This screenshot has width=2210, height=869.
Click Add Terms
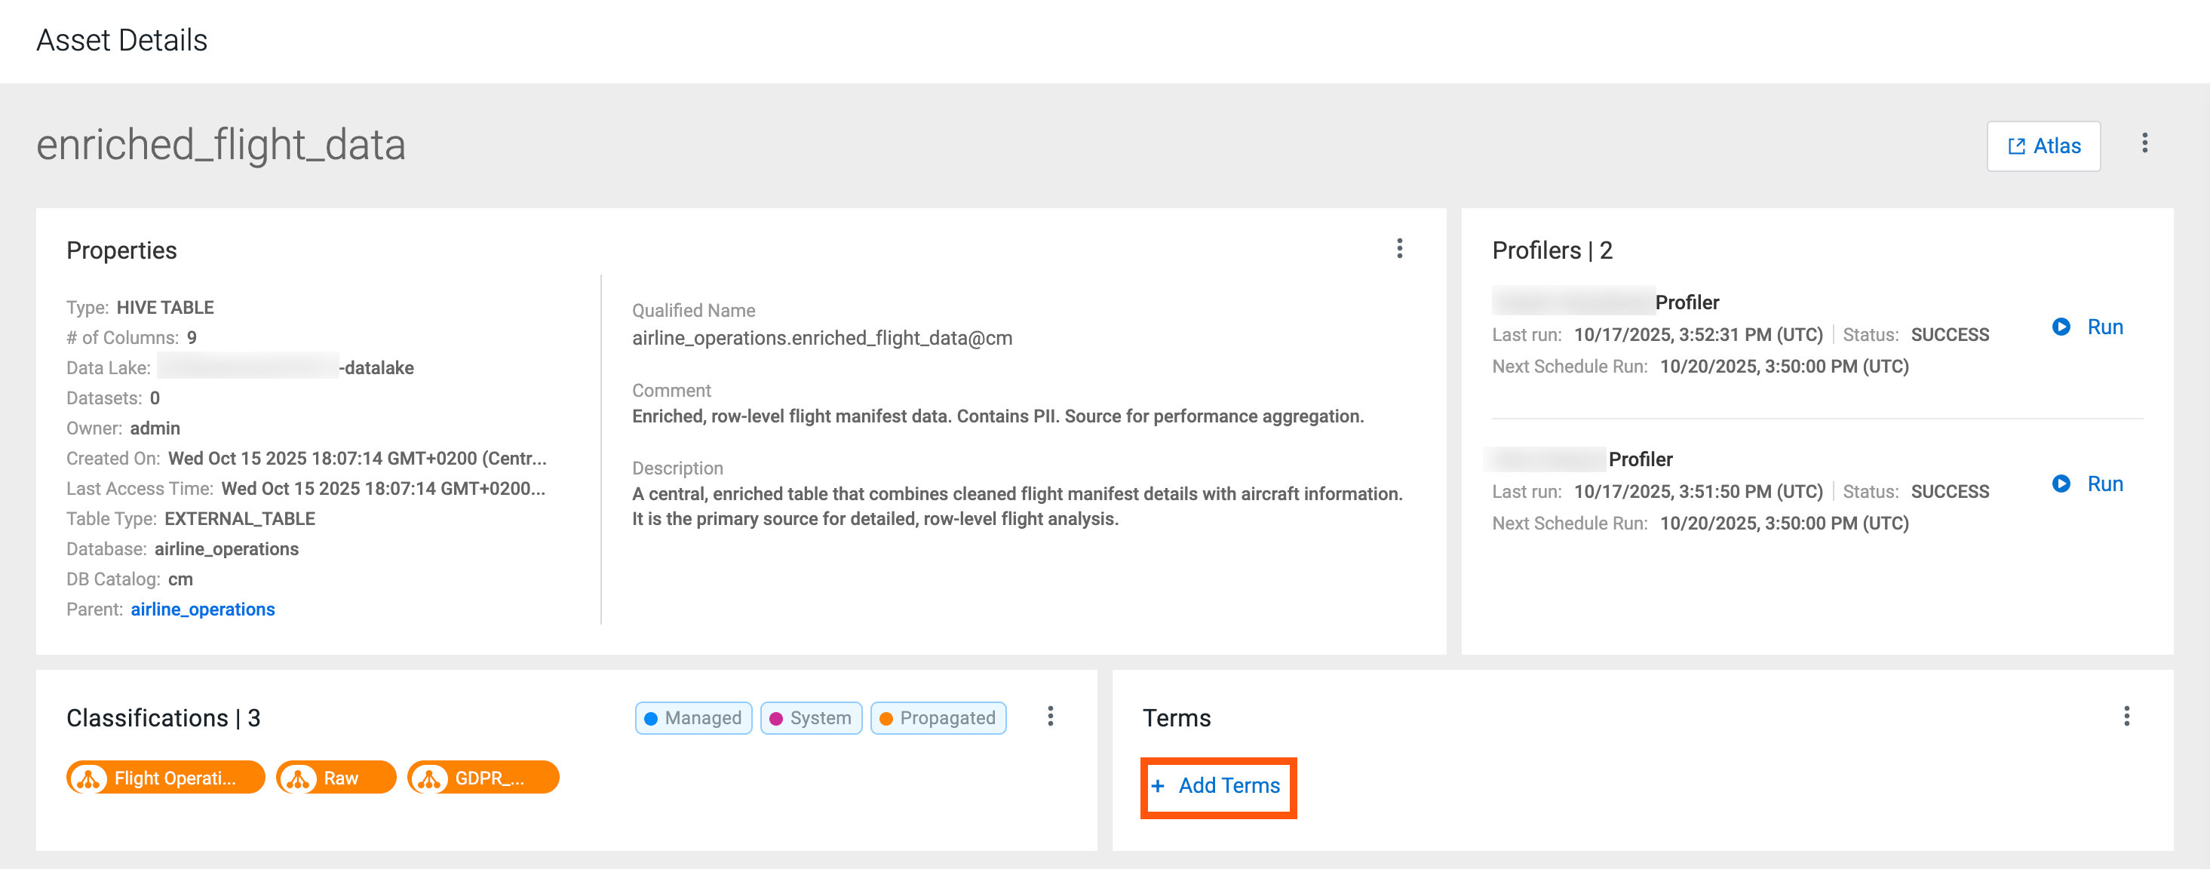[x=1229, y=786]
